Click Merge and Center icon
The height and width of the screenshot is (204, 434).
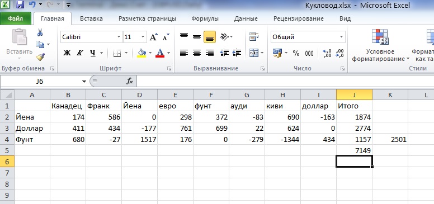coord(254,53)
